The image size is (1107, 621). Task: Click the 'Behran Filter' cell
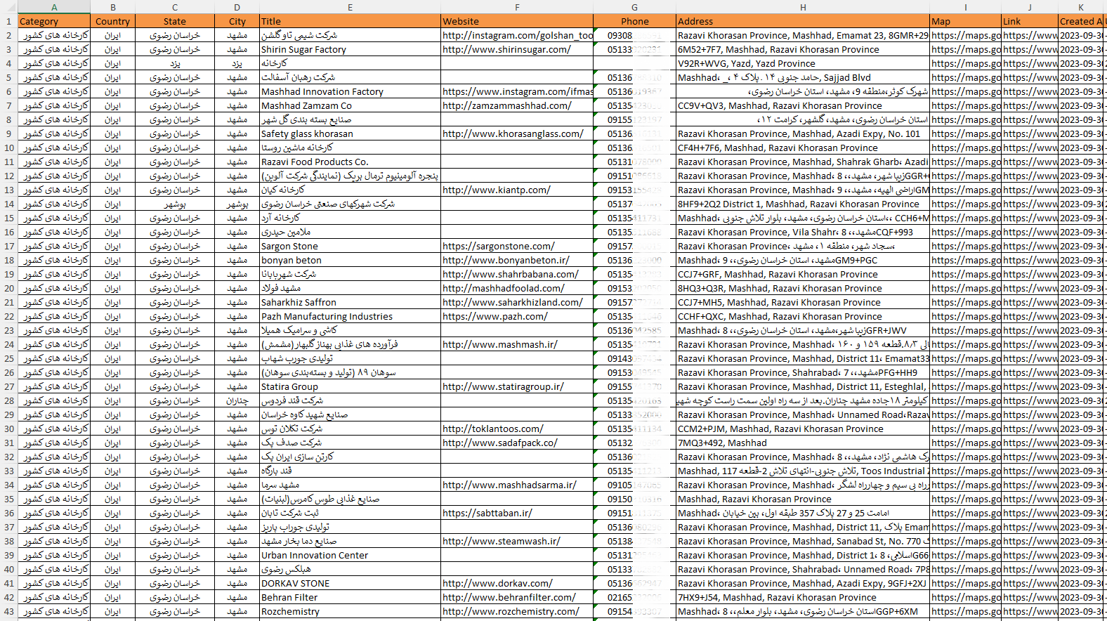[x=350, y=597]
